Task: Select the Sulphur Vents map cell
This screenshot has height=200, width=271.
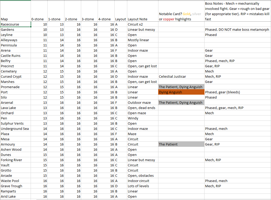Action: pyautogui.click(x=15, y=123)
